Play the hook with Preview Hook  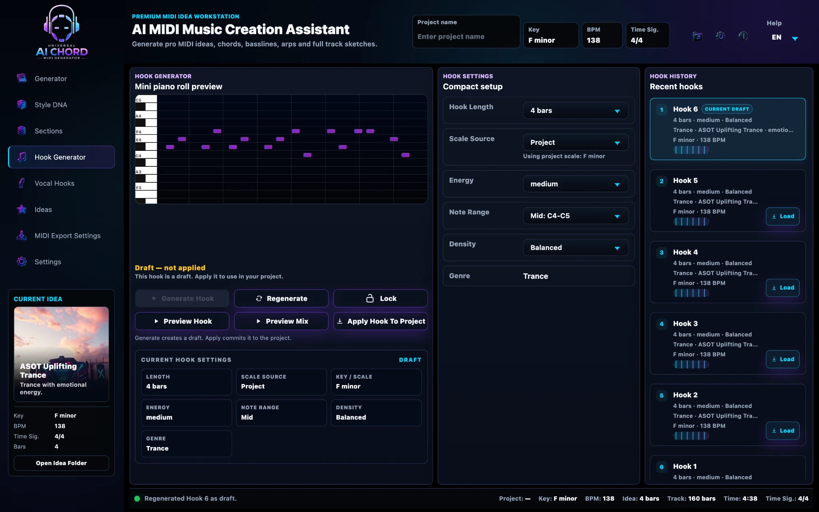(182, 321)
